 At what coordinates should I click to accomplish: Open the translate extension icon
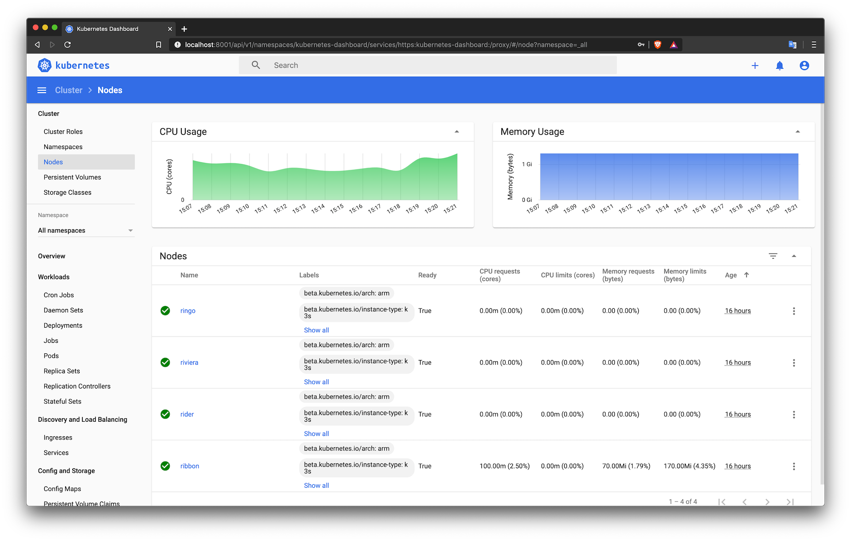pos(792,44)
